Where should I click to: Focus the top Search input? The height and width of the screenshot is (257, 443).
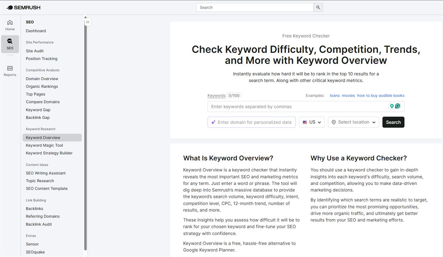point(255,7)
